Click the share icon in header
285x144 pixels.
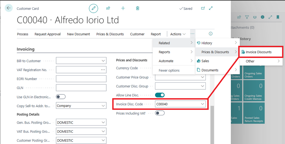108,8
